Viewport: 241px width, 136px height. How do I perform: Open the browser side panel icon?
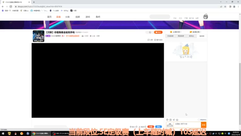point(230,6)
